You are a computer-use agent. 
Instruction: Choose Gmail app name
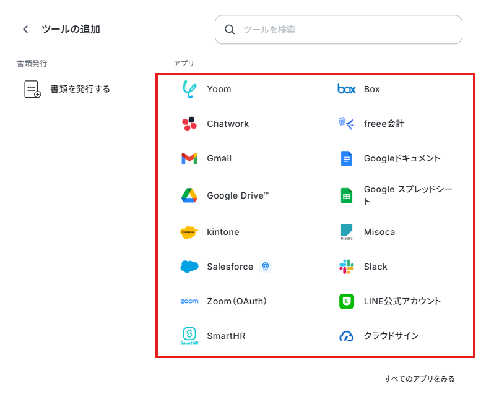[219, 158]
